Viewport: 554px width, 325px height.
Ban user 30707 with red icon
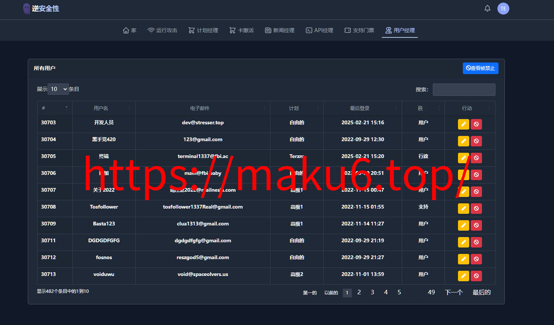476,191
